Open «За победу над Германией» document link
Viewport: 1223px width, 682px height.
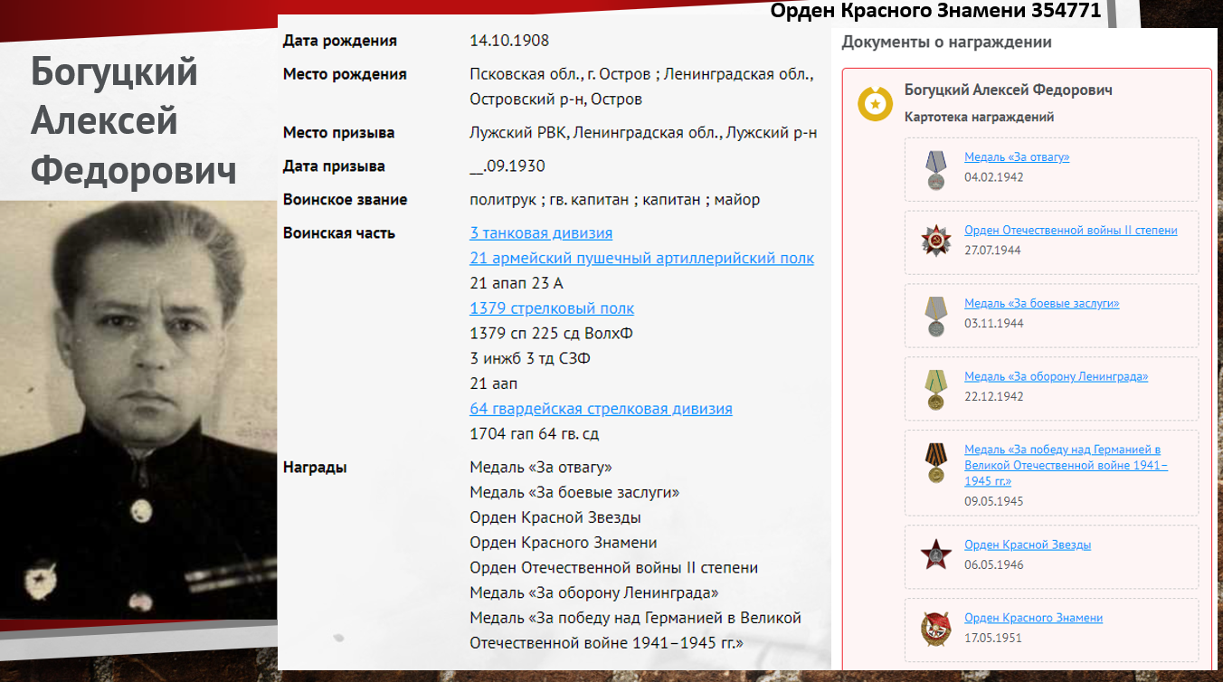tap(1066, 465)
